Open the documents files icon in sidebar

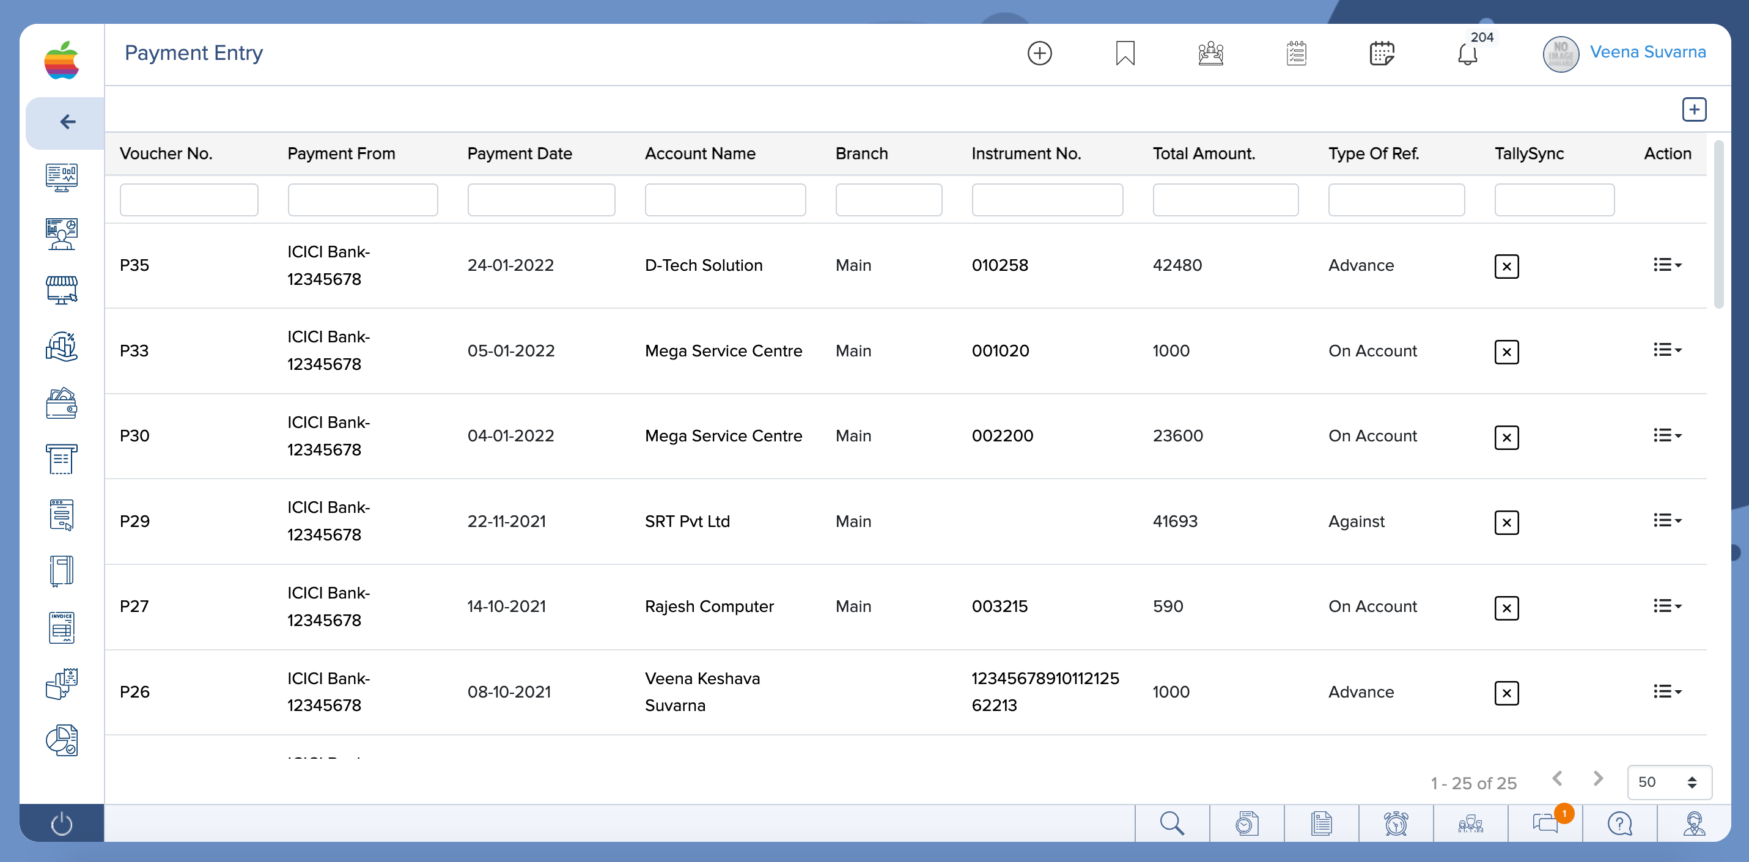pos(62,684)
